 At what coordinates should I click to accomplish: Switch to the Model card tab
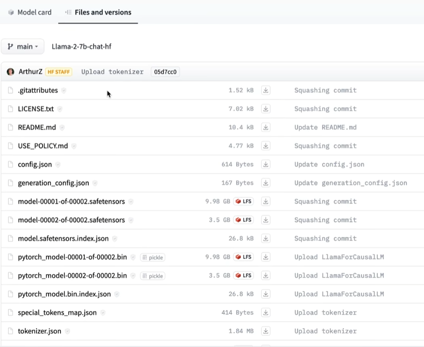pos(29,12)
